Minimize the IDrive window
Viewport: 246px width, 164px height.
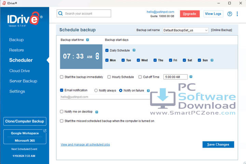(x=219, y=3)
